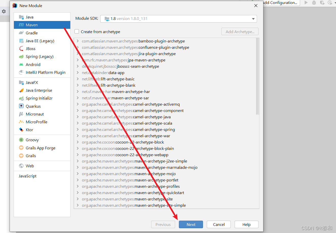Select JavaScript module category

coord(28,176)
